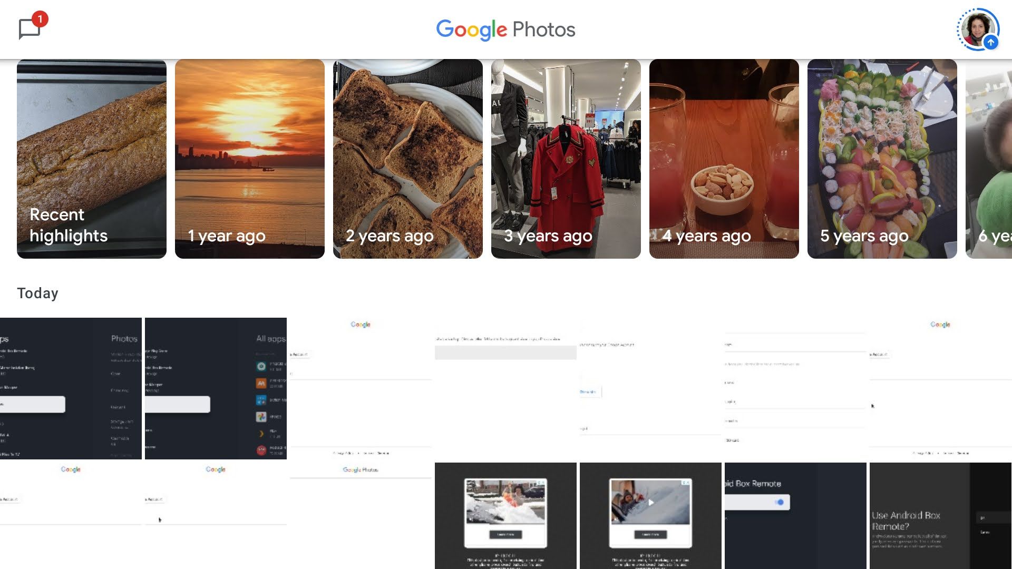Open the white Google Photos header screenshot
1012x569 pixels.
coord(361,516)
